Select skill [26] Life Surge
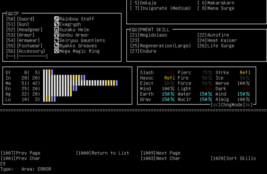 coord(216,46)
